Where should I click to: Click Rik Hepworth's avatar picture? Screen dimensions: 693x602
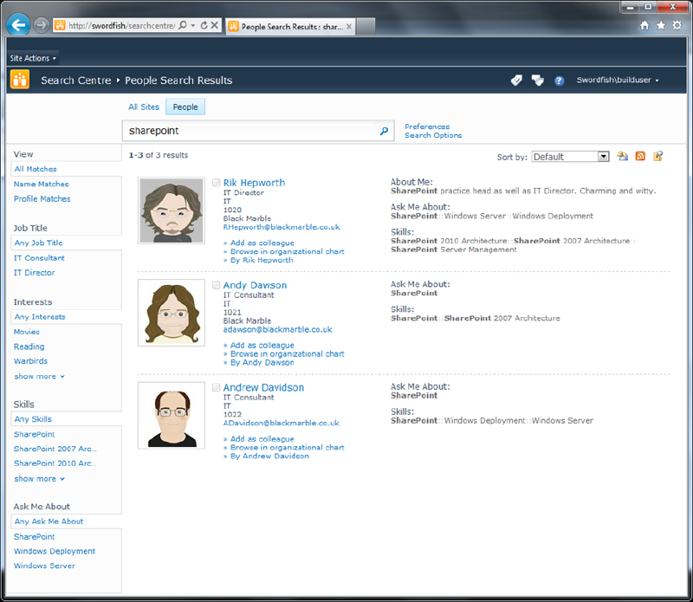[172, 210]
